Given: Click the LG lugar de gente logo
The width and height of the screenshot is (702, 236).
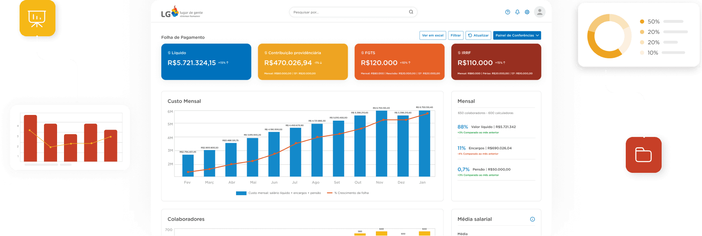Looking at the screenshot, I should tap(182, 13).
